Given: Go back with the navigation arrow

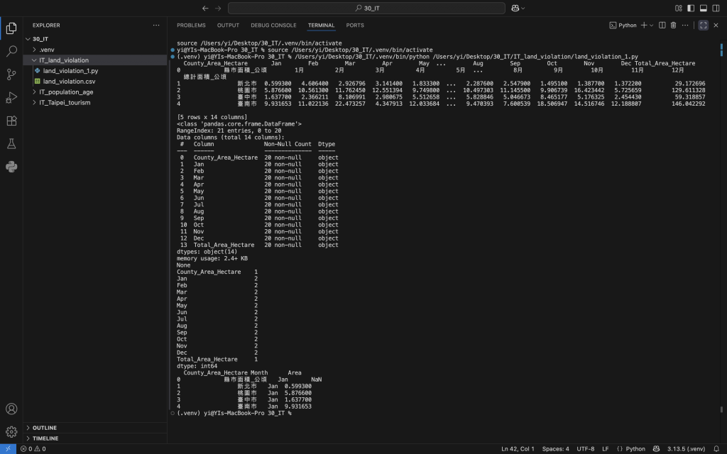Looking at the screenshot, I should coord(205,9).
